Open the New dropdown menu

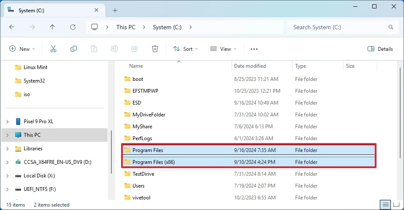point(22,49)
